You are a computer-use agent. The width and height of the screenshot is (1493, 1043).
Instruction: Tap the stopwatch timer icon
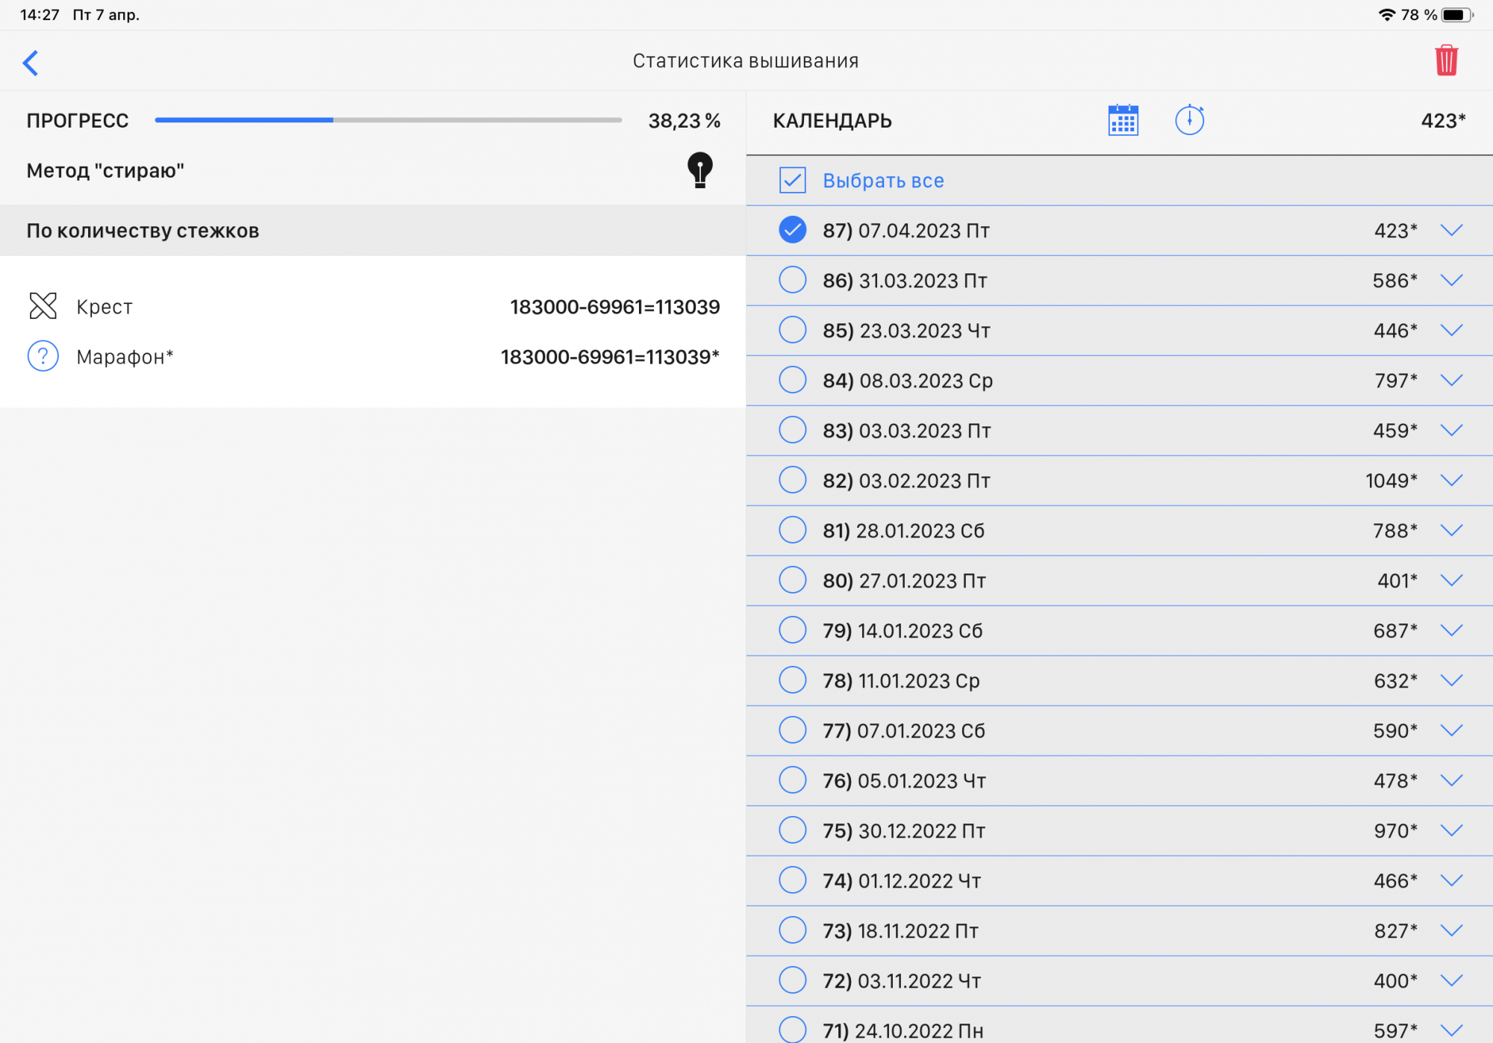click(x=1189, y=120)
